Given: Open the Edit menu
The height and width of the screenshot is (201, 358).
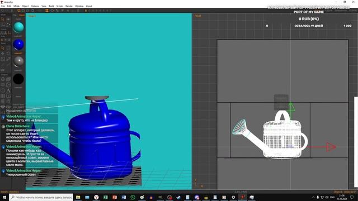Looking at the screenshot, I should 9,6.
